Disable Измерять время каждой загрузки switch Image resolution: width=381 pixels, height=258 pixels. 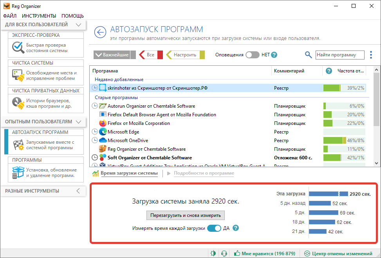pyautogui.click(x=214, y=228)
